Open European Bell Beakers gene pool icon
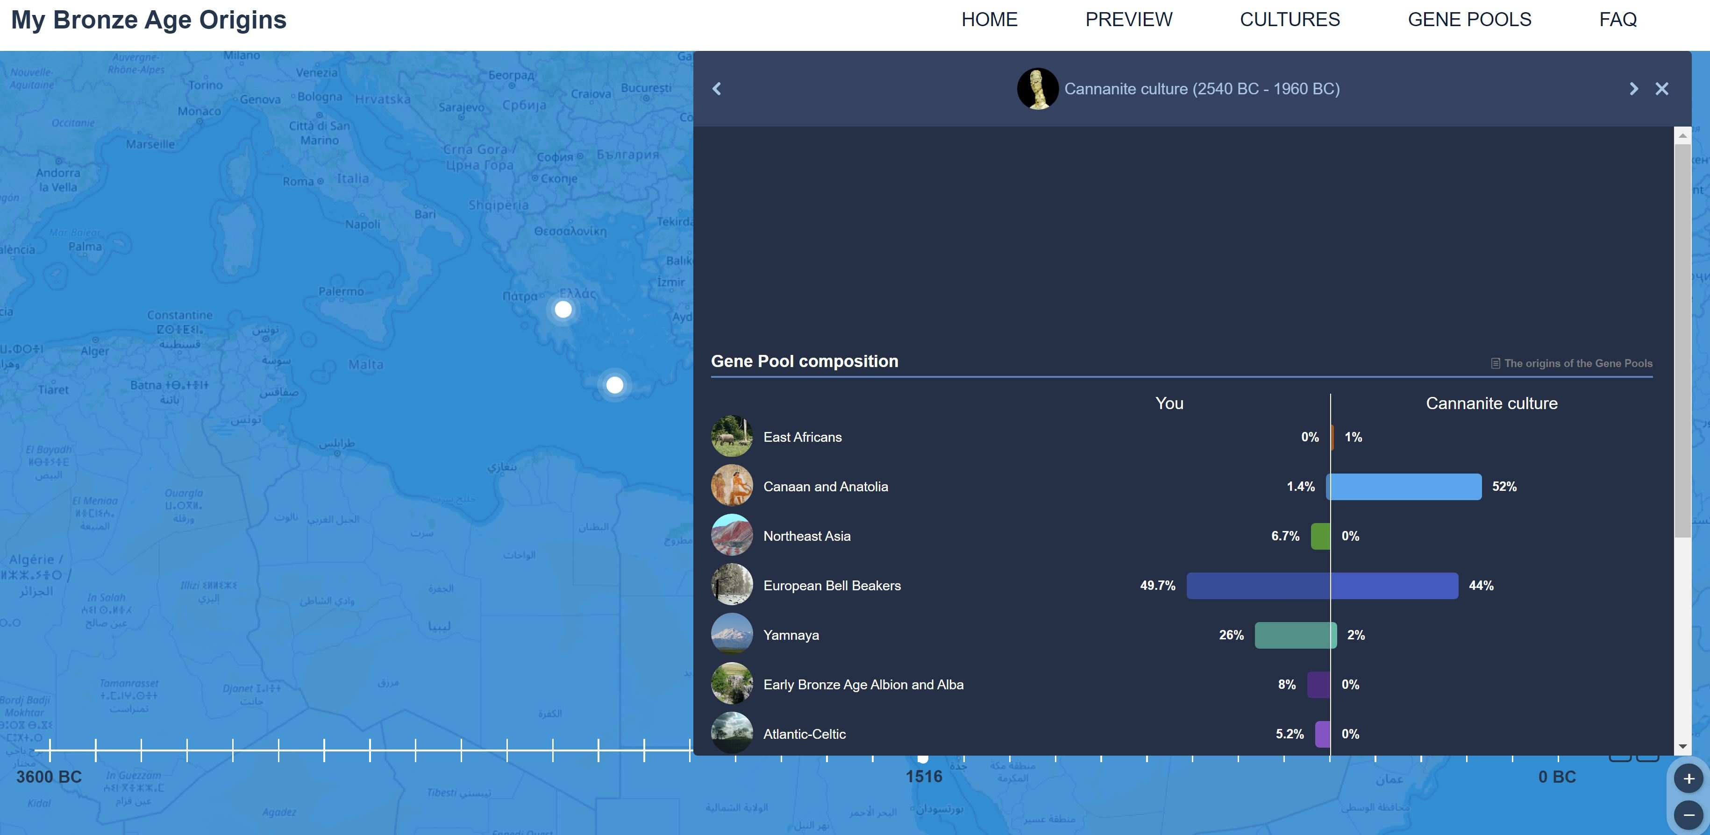Image resolution: width=1710 pixels, height=835 pixels. 732,585
